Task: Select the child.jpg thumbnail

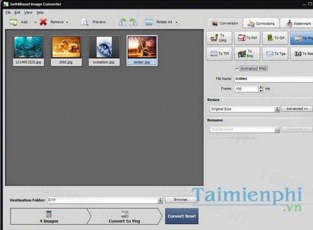Action: click(66, 51)
